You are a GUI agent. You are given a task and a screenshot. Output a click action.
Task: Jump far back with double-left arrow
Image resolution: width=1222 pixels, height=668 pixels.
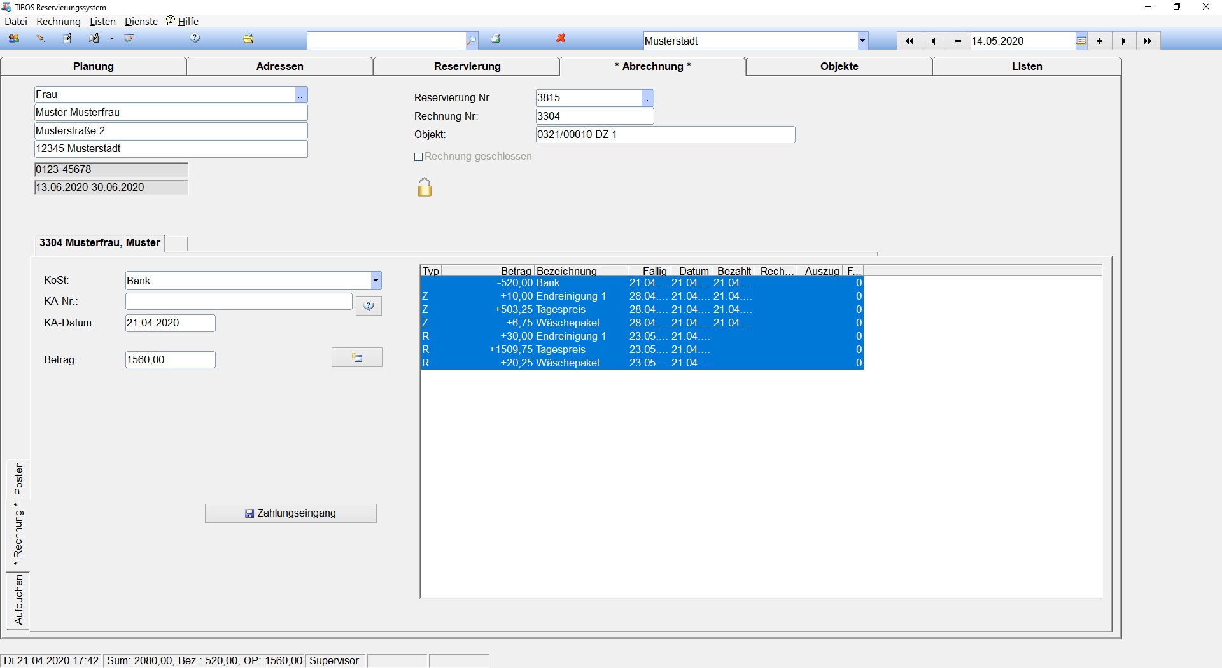point(909,41)
